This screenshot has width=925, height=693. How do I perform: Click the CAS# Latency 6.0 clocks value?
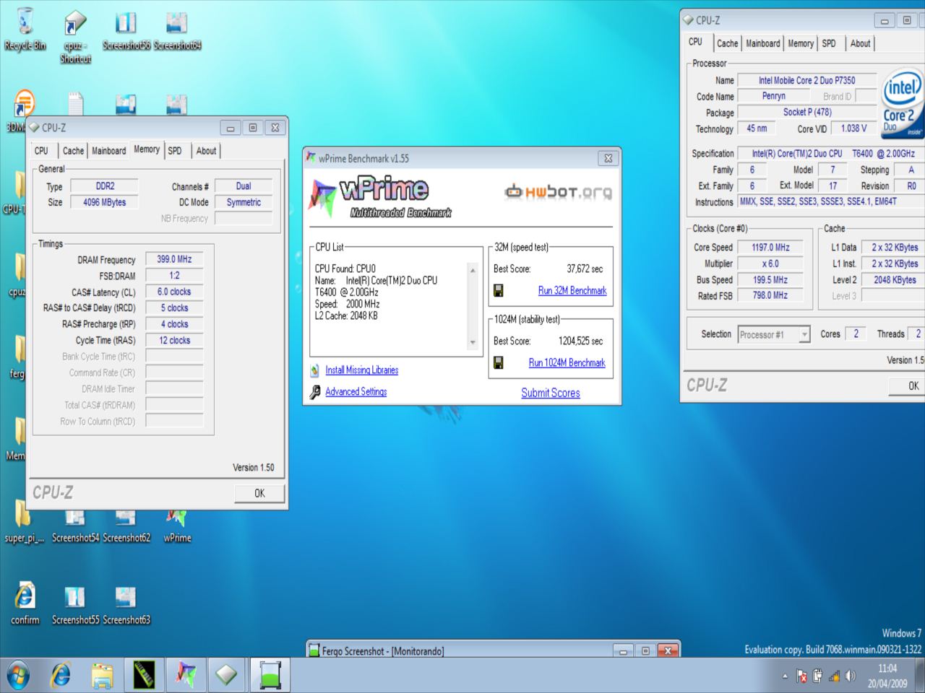click(x=174, y=292)
